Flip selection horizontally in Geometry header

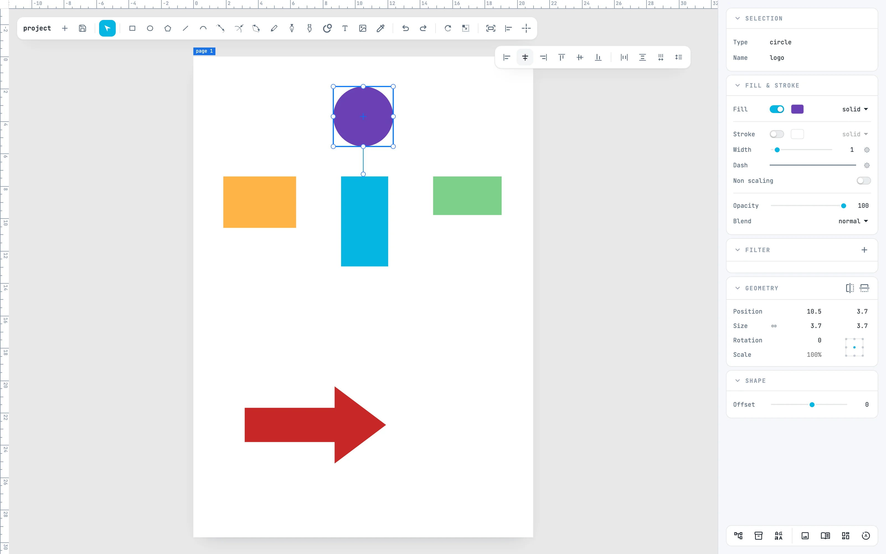pos(850,288)
